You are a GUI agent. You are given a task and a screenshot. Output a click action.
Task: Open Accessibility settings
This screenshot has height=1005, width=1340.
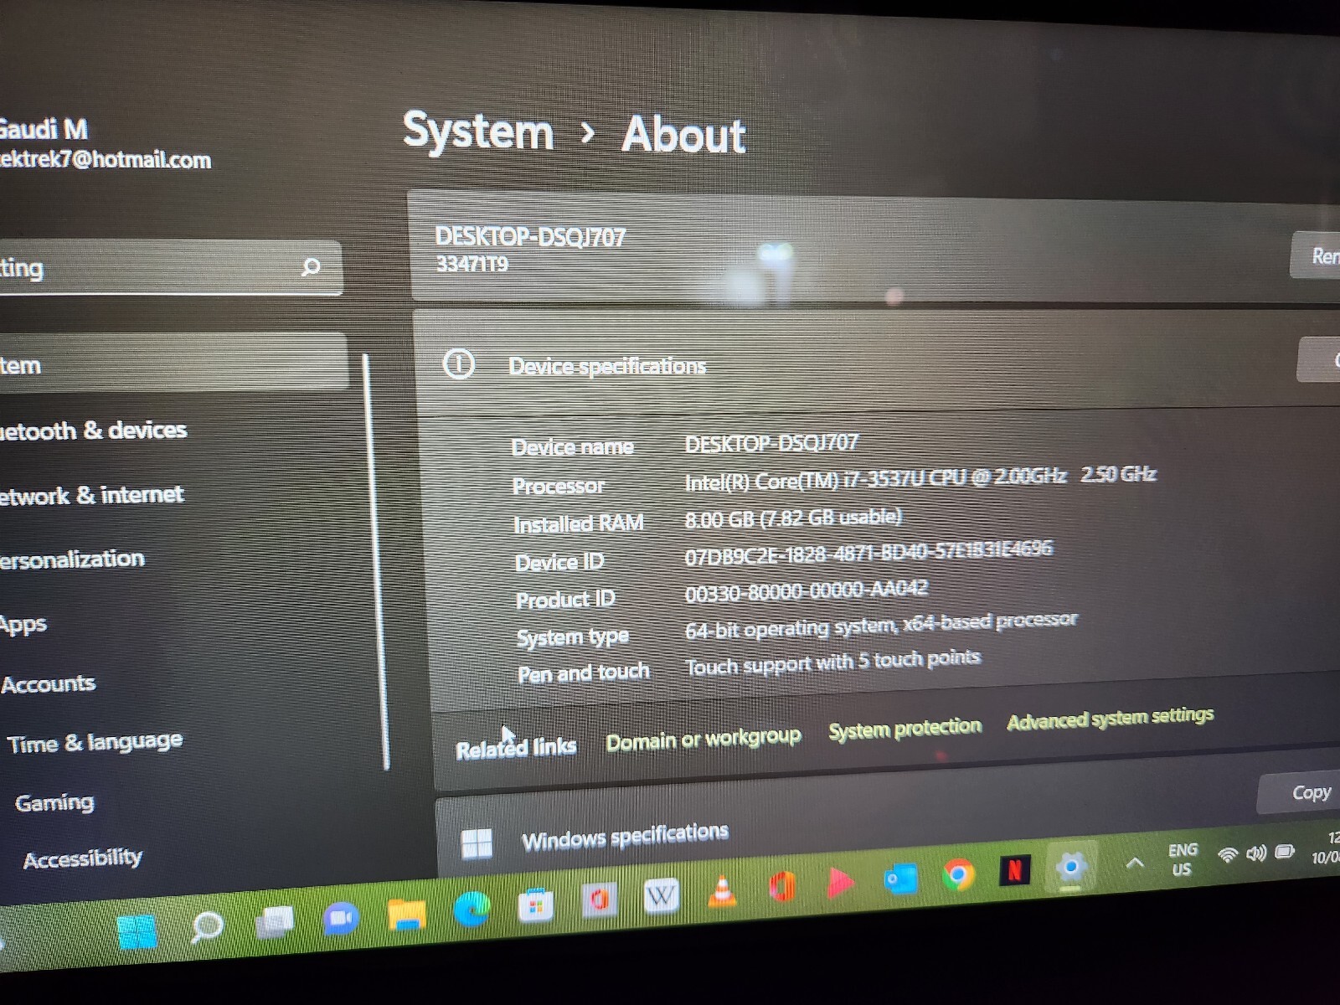[83, 859]
